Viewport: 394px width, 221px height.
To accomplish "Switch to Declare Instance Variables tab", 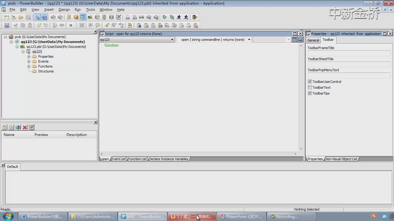I will [169, 159].
